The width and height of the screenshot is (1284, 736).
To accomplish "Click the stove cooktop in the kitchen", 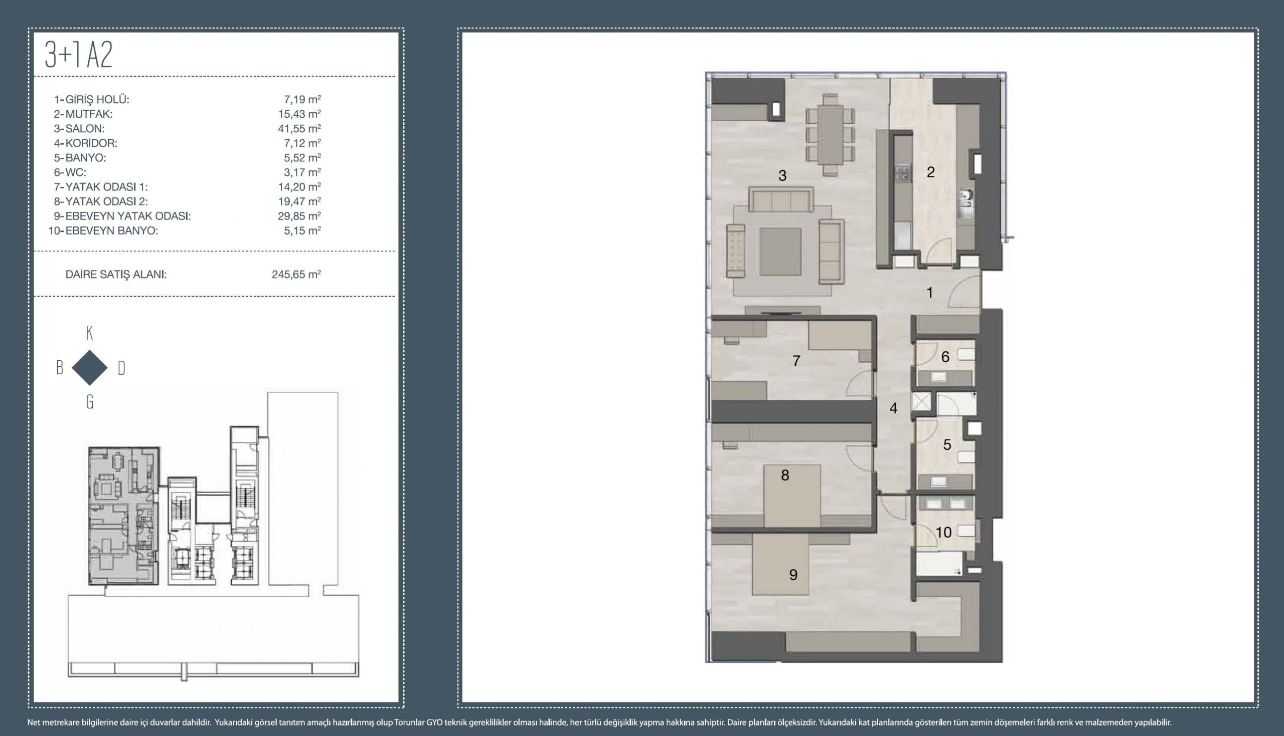I will pyautogui.click(x=901, y=173).
